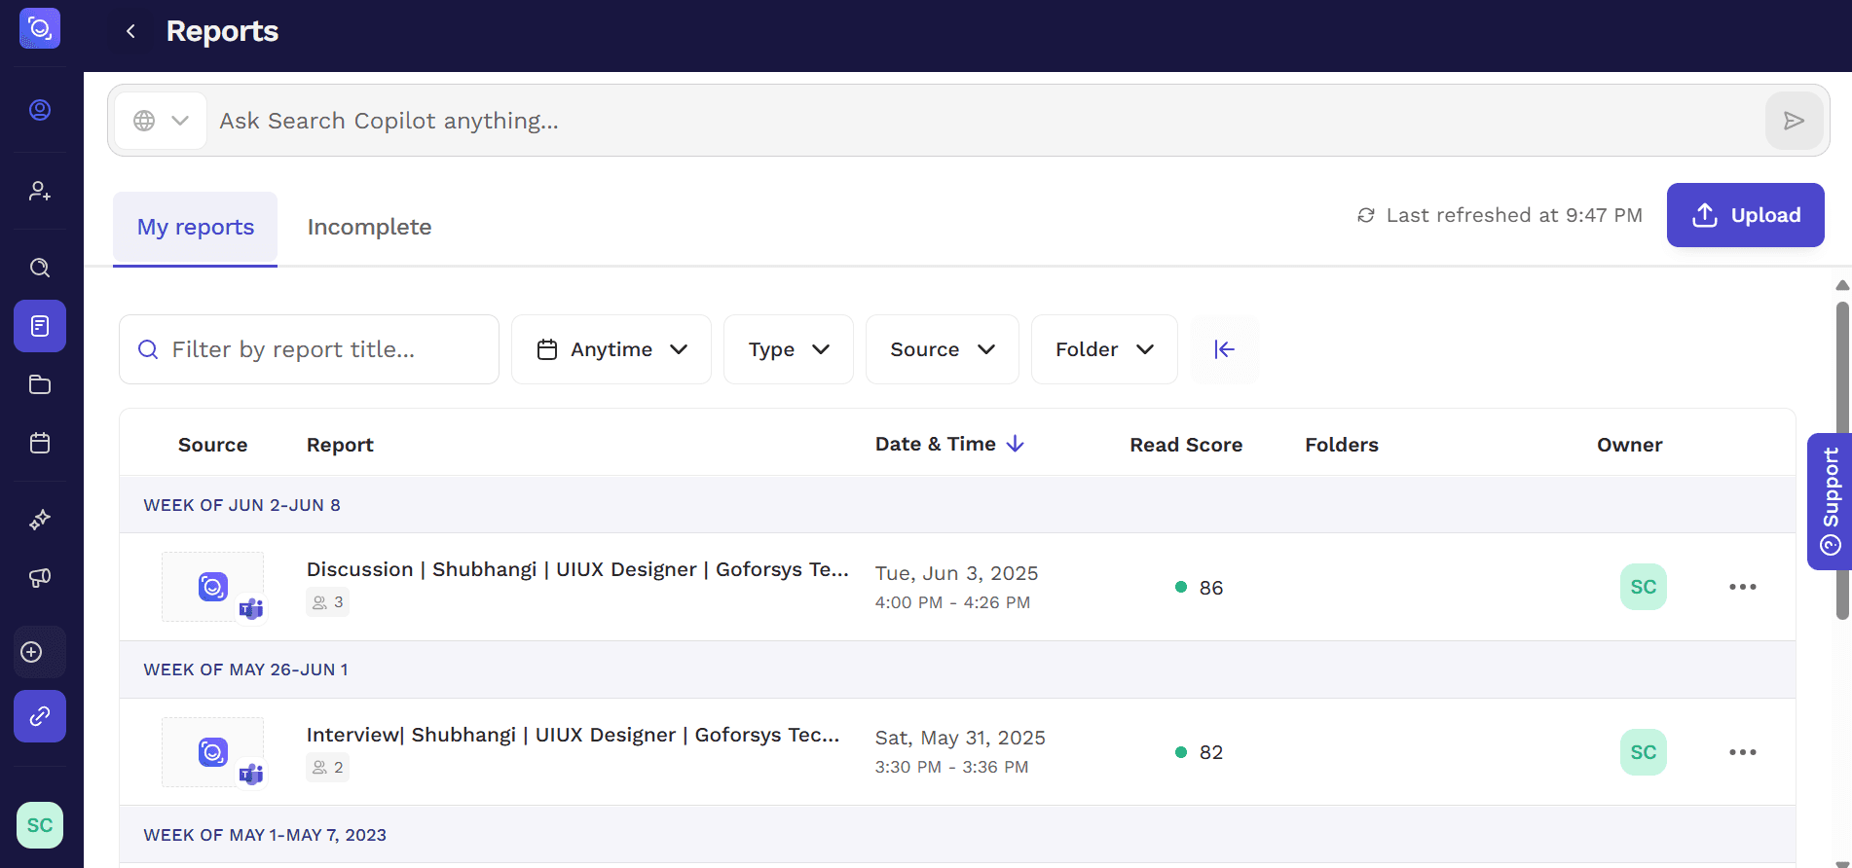The height and width of the screenshot is (868, 1852).
Task: Click the 2 participants badge under Interview
Action: click(328, 768)
